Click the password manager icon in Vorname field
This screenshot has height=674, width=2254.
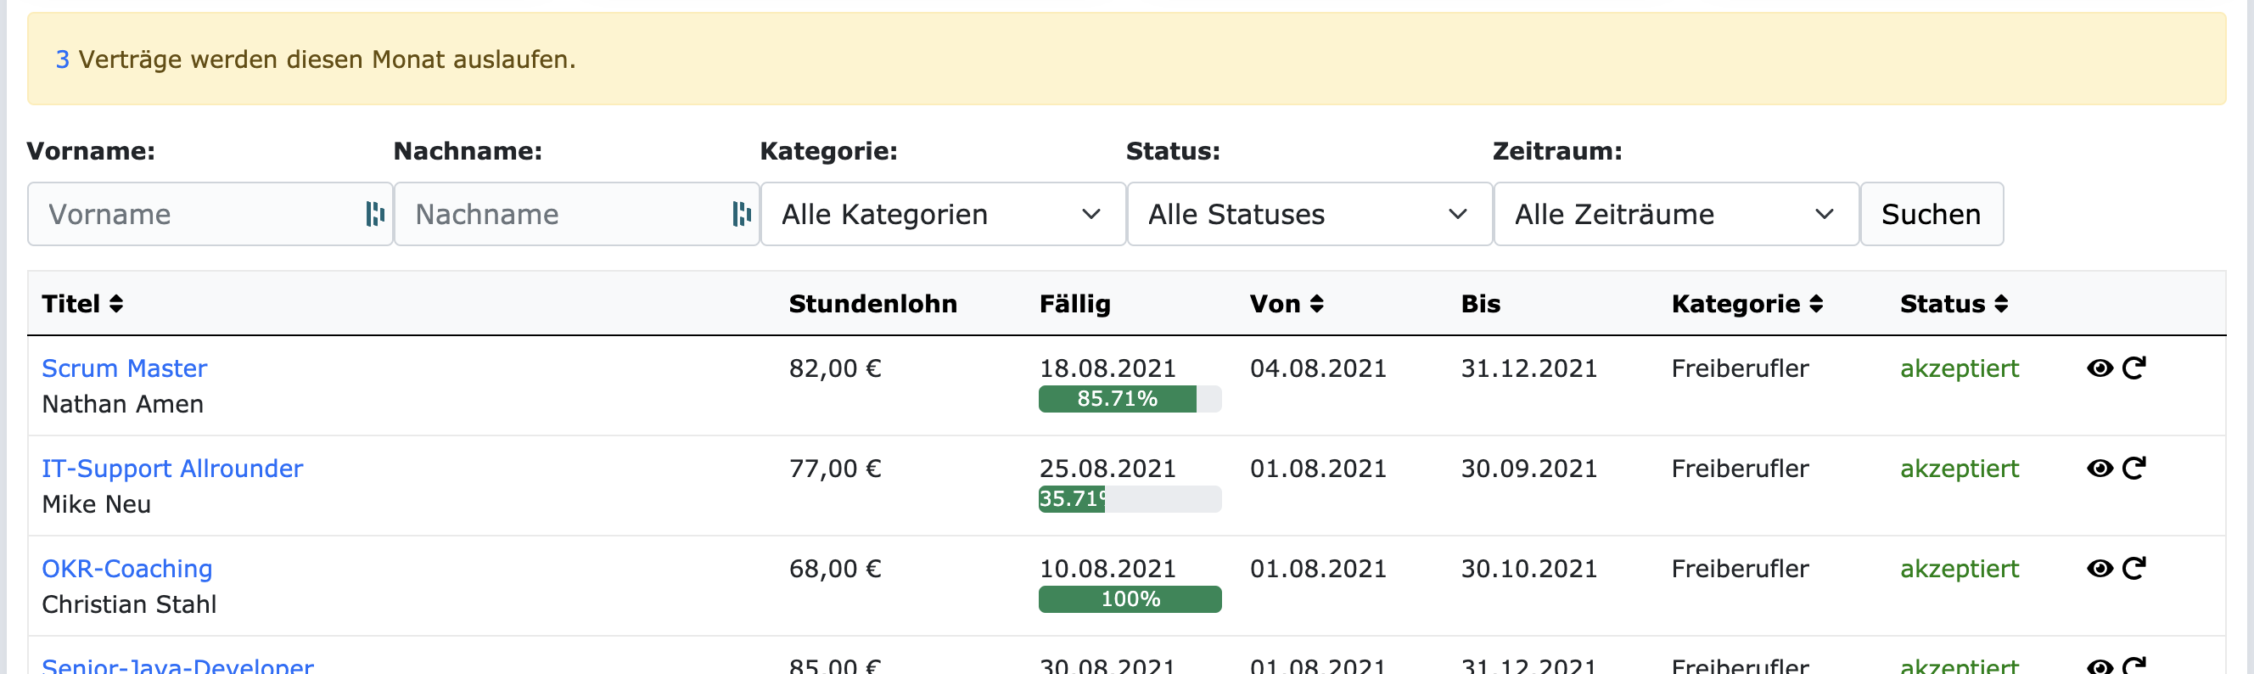(374, 215)
